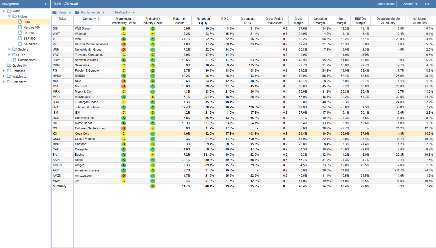Click the Watchlists folder icon
Viewport: 436px width, 248px height.
(x=9, y=76)
